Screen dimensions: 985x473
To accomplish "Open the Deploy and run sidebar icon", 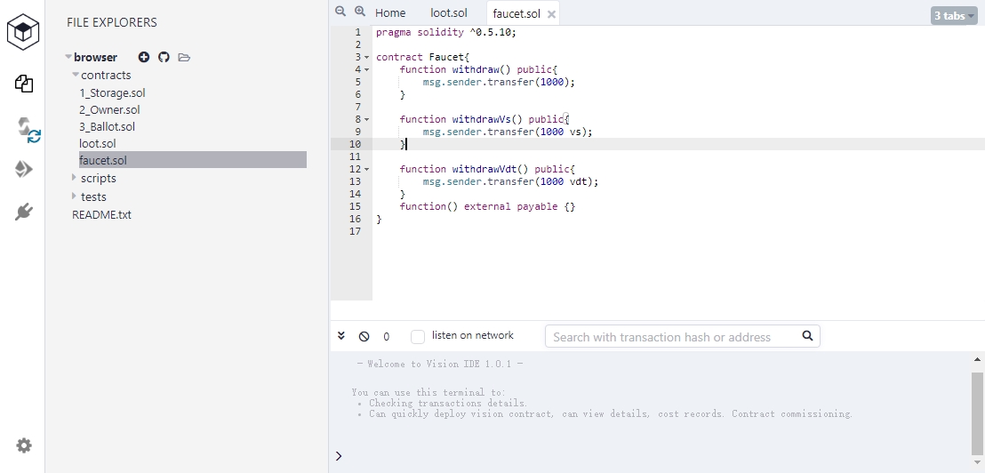I will coord(24,169).
